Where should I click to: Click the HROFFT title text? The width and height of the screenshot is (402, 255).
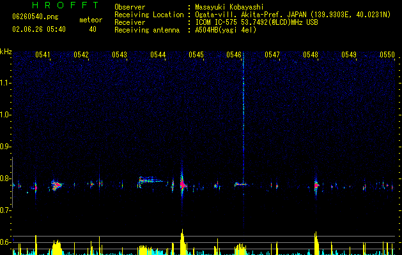coord(65,5)
